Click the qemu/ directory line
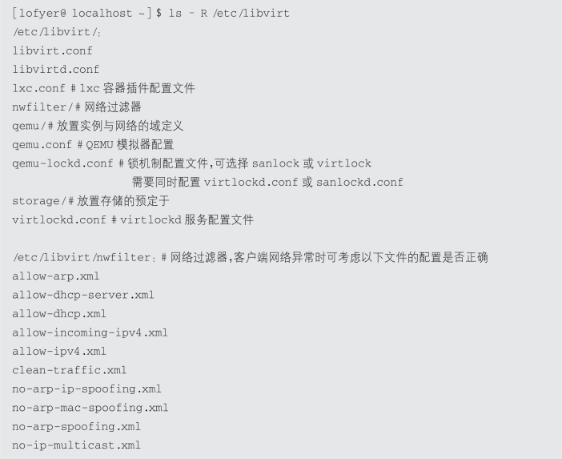This screenshot has width=562, height=459. pos(98,126)
